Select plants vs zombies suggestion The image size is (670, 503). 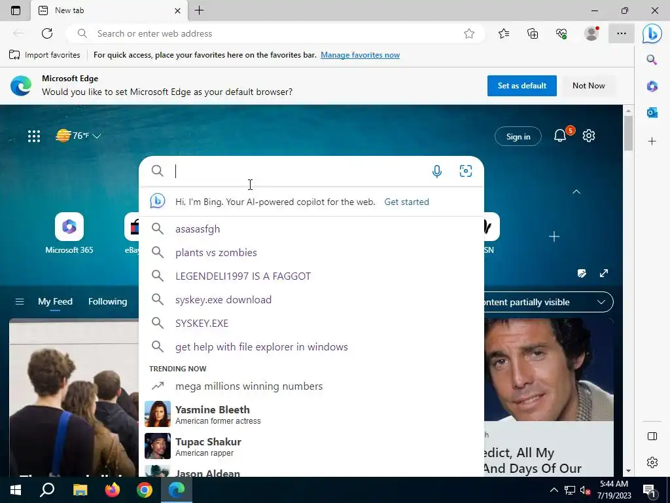311,252
